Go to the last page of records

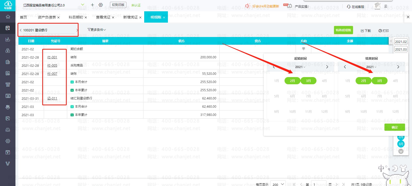pos(343,184)
